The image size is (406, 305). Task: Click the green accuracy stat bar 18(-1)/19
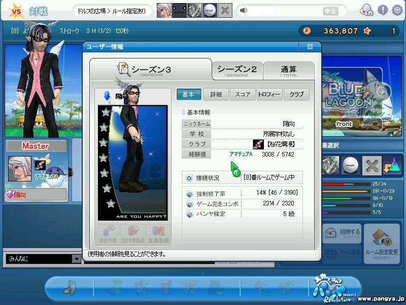click(346, 198)
